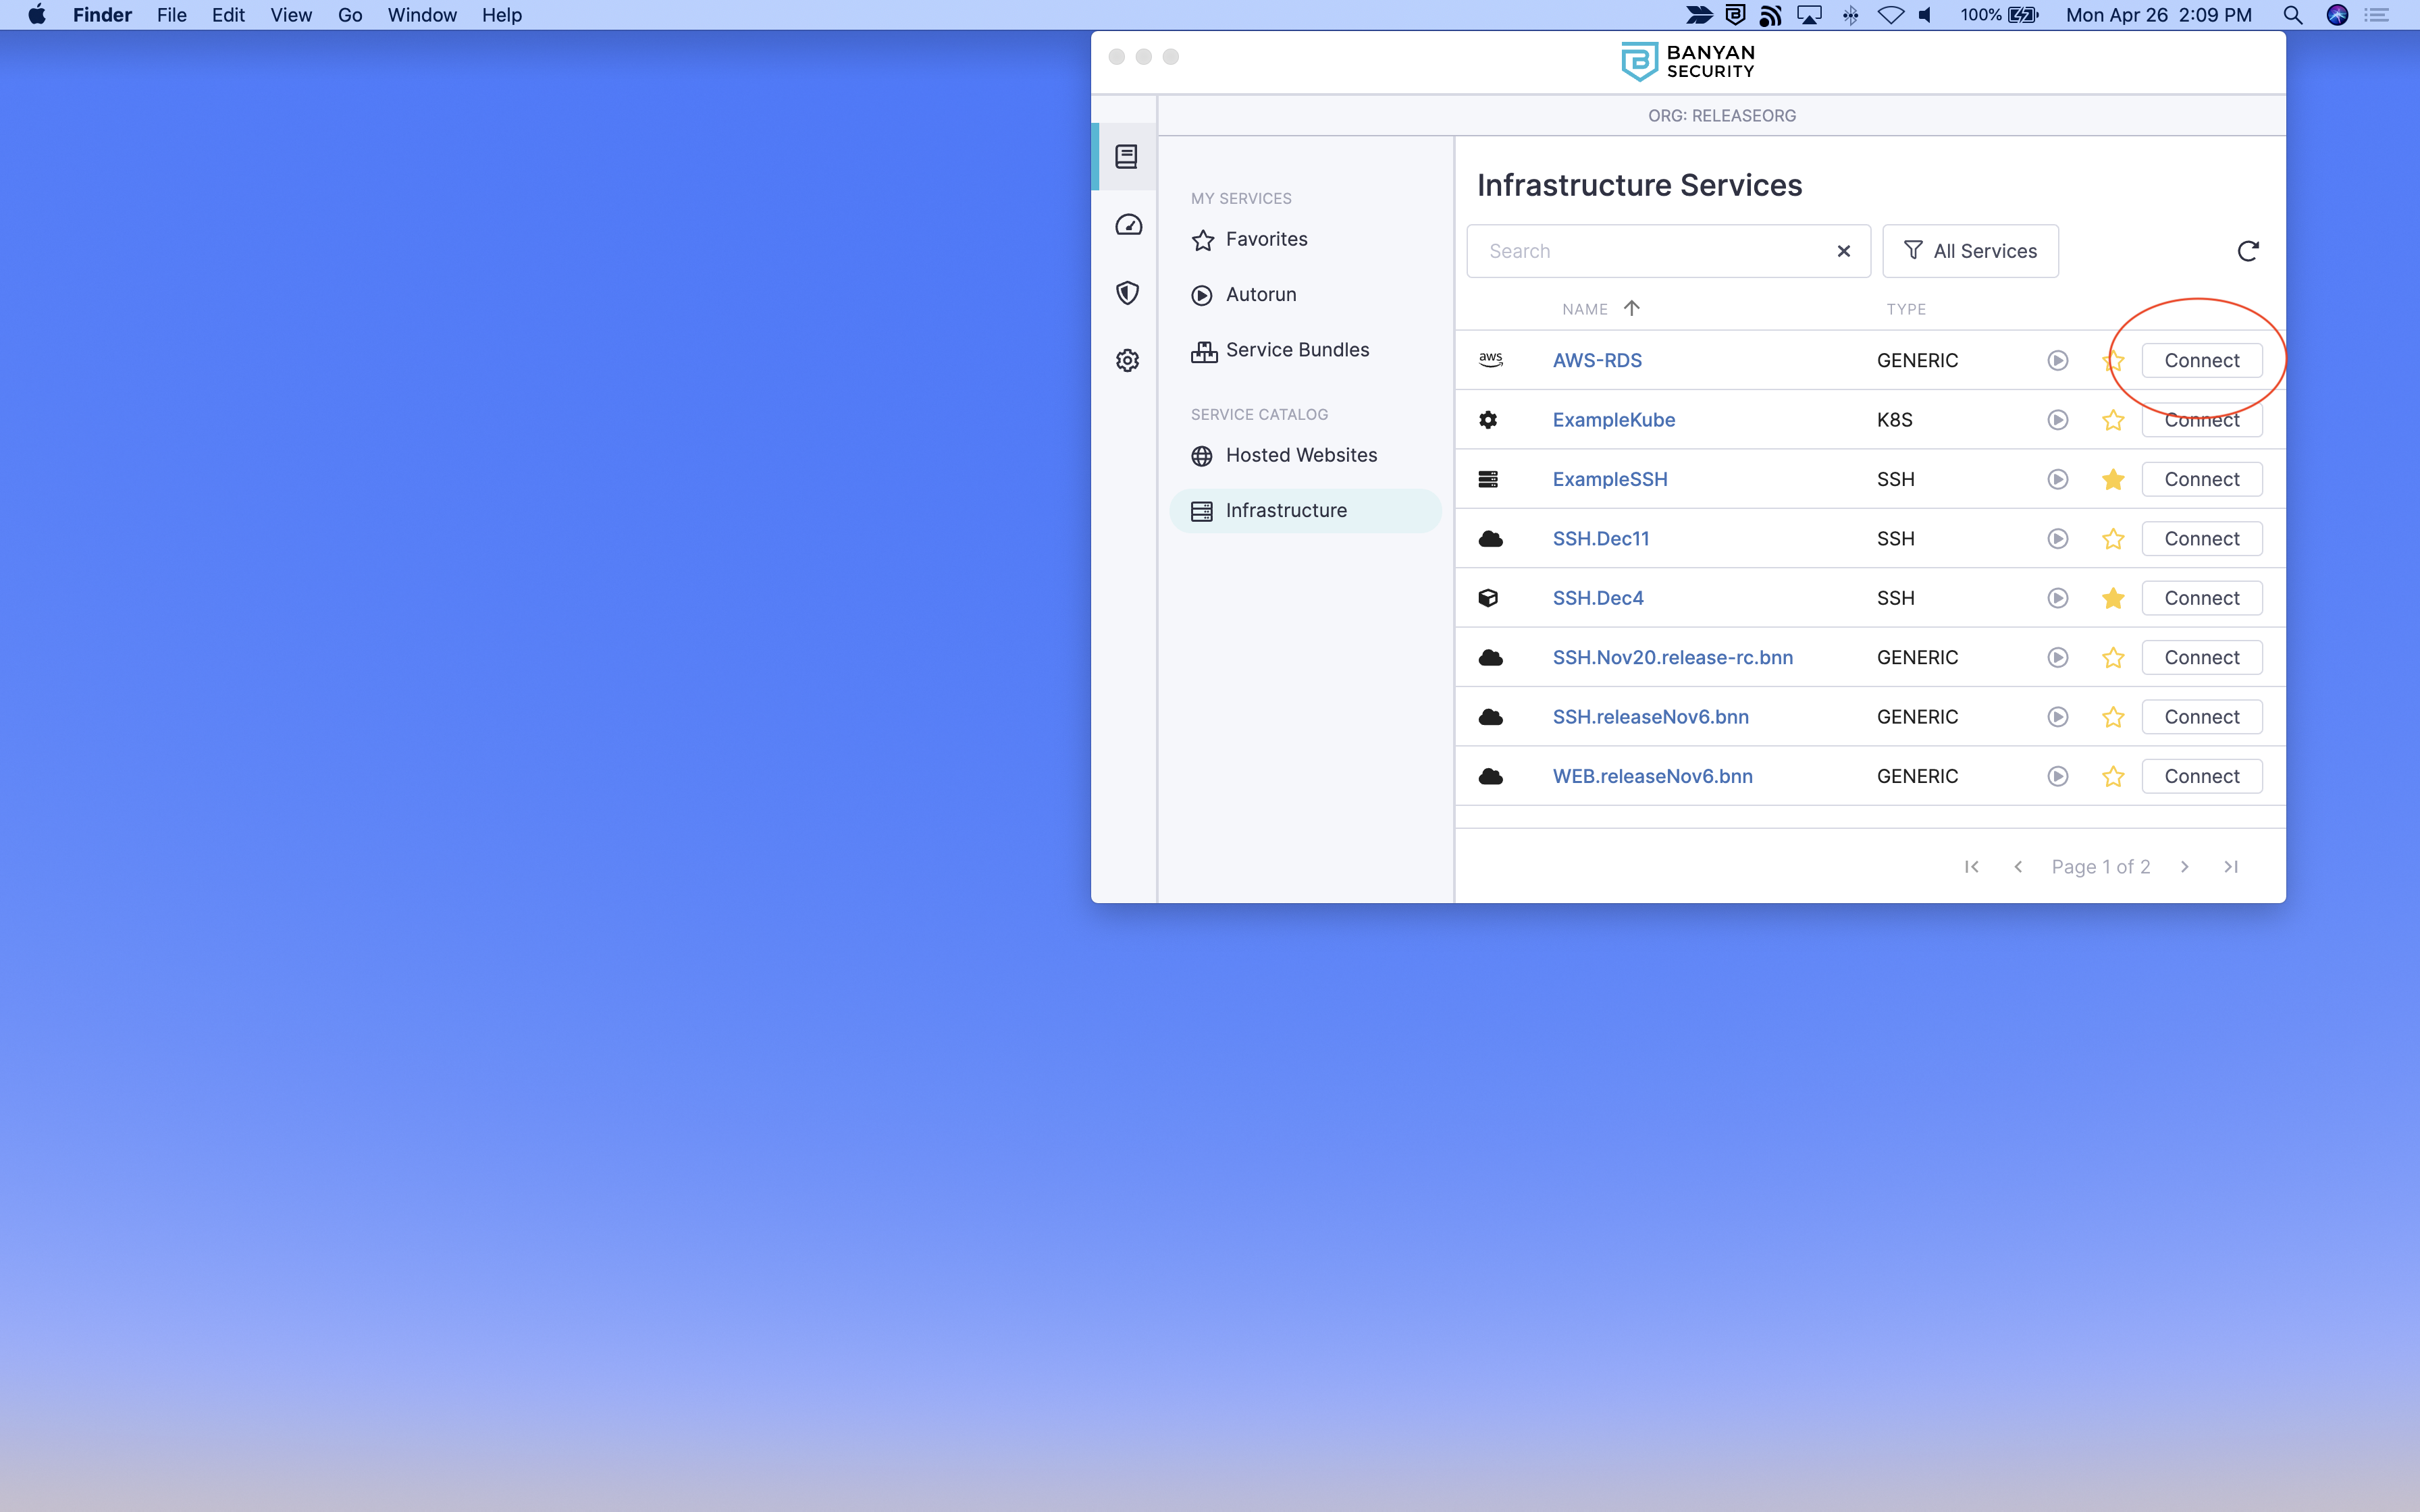Open Spotlight search in menu bar
The width and height of the screenshot is (2420, 1512).
coord(2292,15)
